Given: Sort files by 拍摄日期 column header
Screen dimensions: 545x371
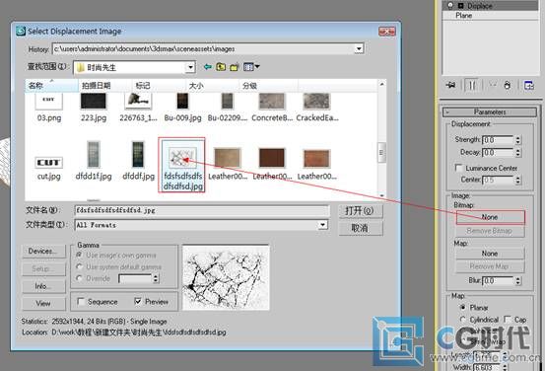Looking at the screenshot, I should [105, 85].
